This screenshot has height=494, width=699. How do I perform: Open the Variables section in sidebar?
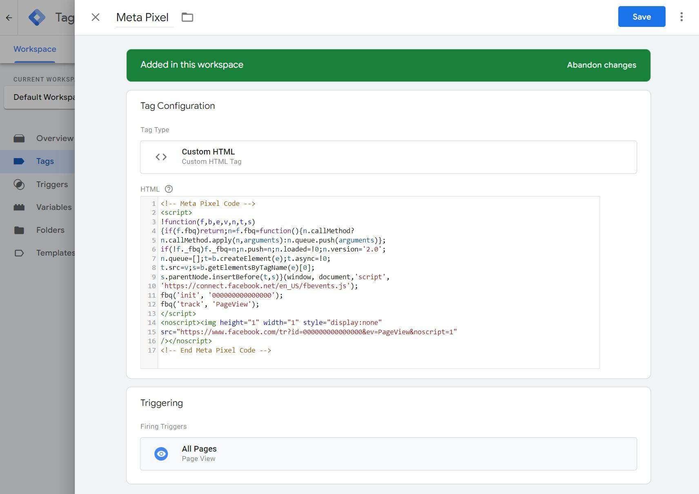point(53,207)
